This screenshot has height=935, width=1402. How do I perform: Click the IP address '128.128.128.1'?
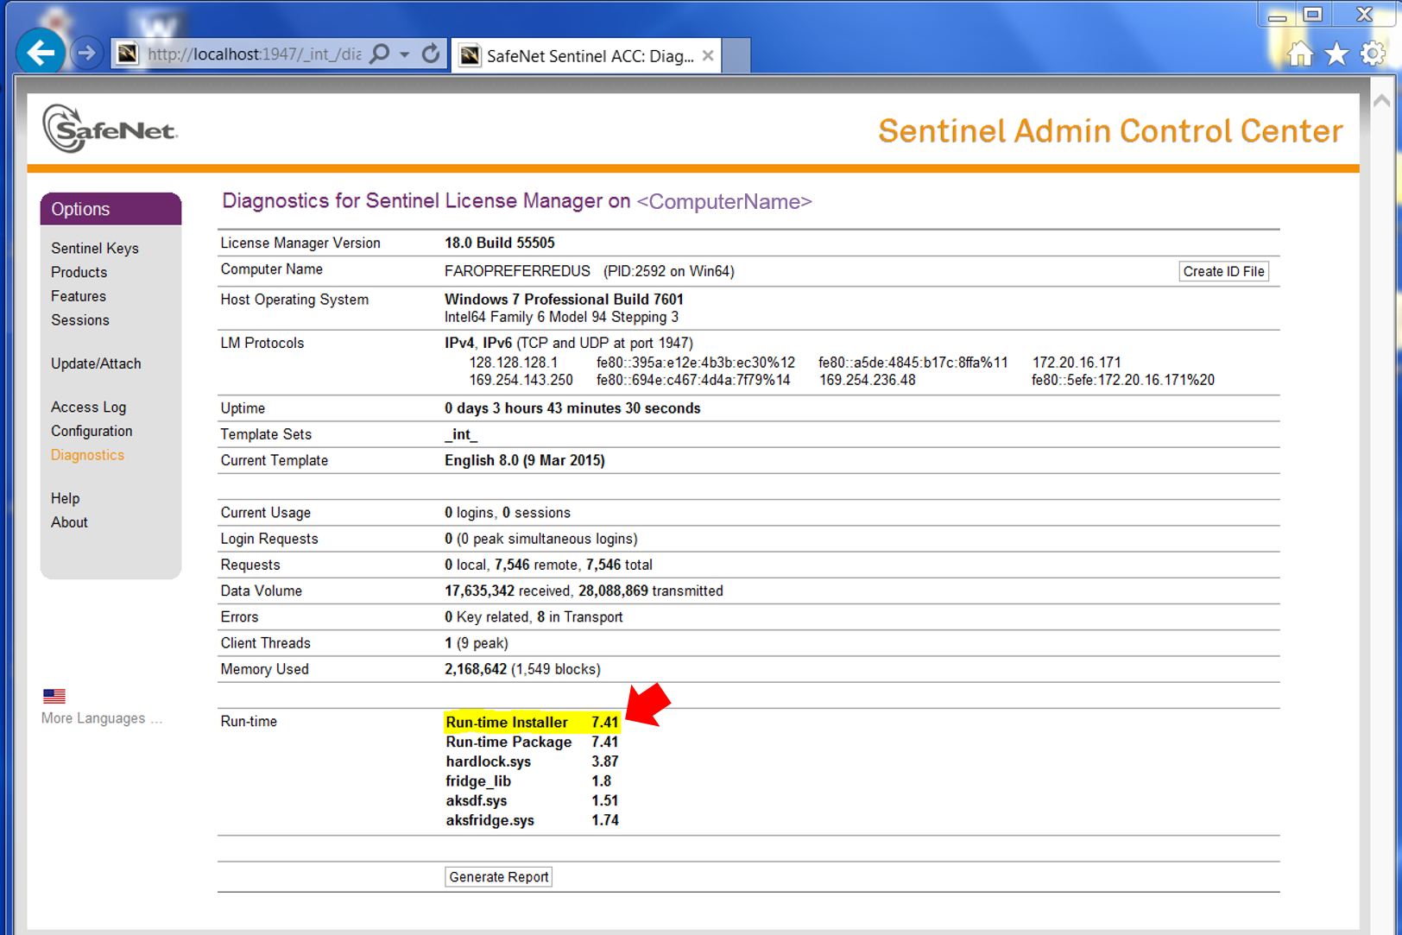click(514, 363)
